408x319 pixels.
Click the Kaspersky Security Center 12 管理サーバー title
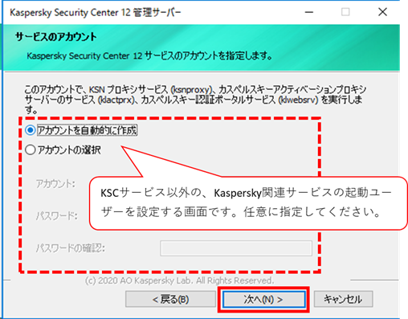[x=96, y=12]
